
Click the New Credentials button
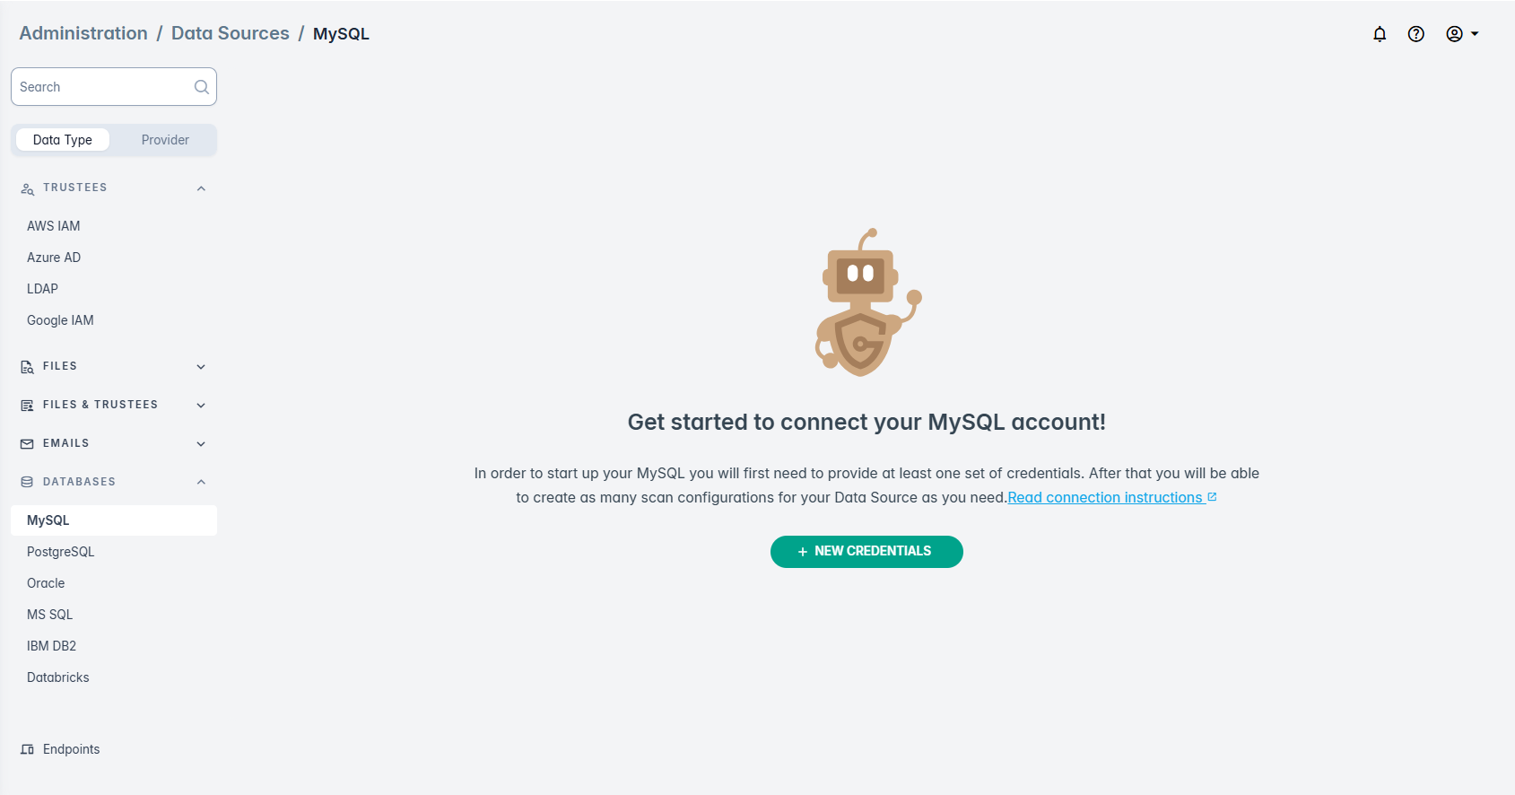click(866, 552)
